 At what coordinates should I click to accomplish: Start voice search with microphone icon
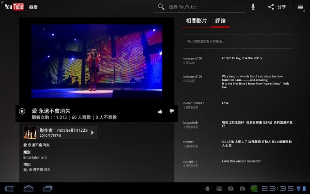click(x=253, y=7)
